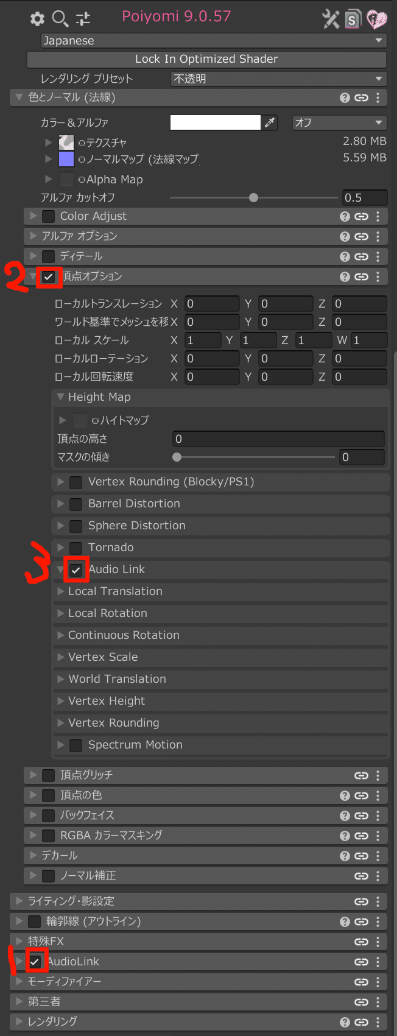397x1036 pixels.
Task: Enable the ディテール checkbox
Action: [x=49, y=256]
